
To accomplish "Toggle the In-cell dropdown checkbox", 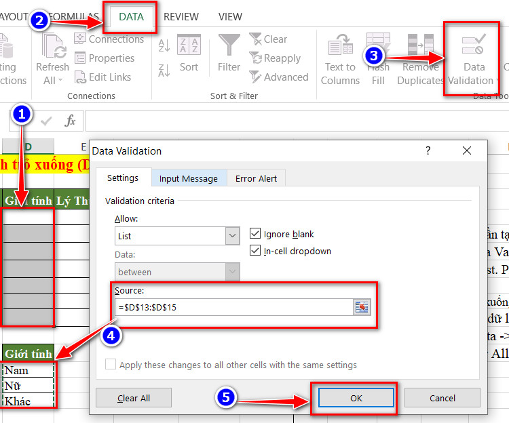I will (255, 251).
